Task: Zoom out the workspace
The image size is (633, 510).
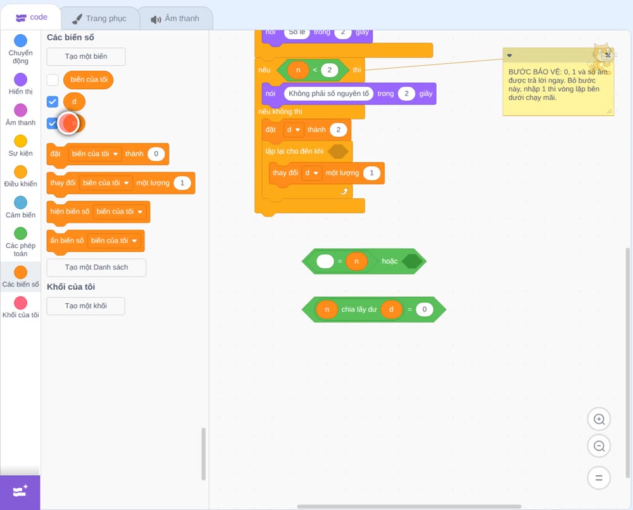Action: pos(599,446)
